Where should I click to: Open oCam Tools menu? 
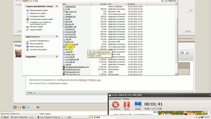point(115,99)
